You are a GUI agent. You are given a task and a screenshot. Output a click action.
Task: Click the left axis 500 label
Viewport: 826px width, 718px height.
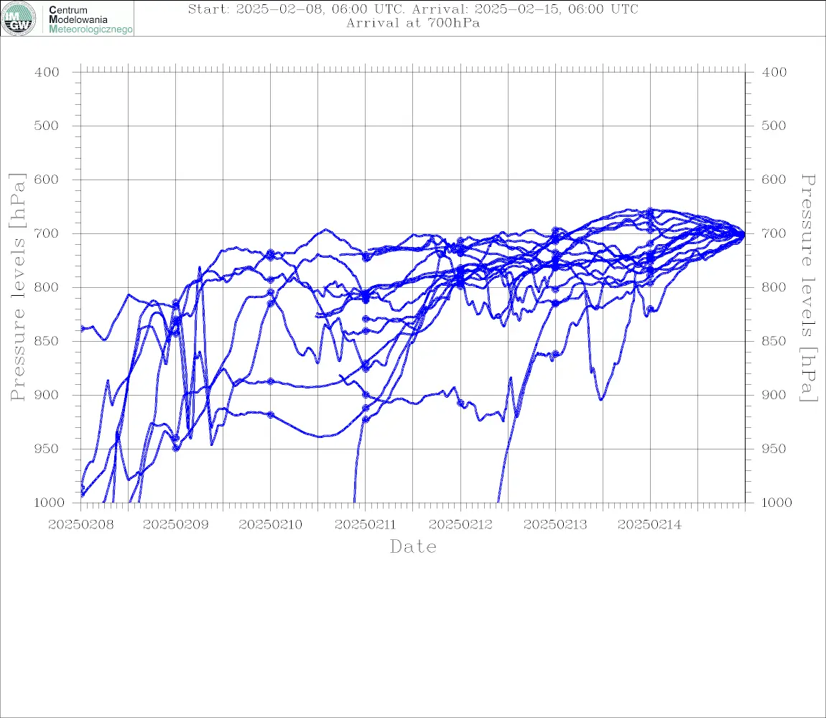tap(47, 126)
